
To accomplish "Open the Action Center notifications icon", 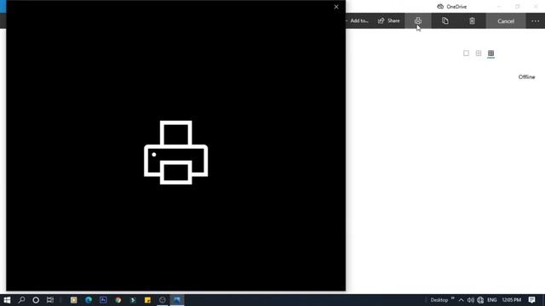I will click(x=531, y=300).
